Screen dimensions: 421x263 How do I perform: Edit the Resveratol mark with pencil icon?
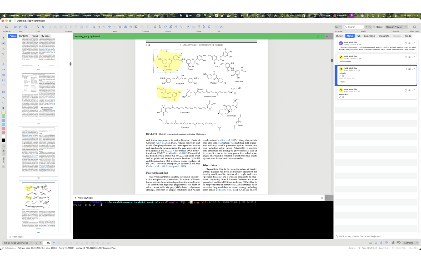click(340, 97)
